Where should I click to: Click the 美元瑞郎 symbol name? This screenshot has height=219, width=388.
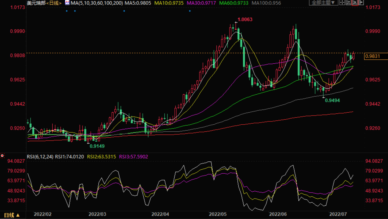click(x=36, y=3)
